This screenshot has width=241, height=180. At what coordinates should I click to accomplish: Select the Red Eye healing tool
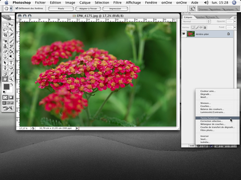click(x=5, y=41)
